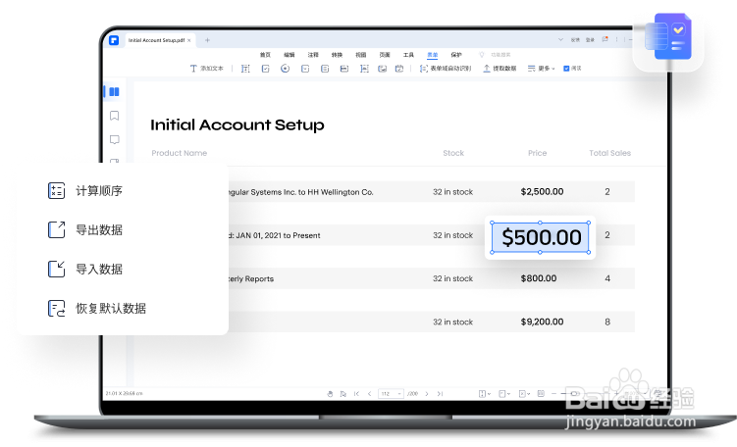Open the 注释 comment tab

[x=313, y=55]
